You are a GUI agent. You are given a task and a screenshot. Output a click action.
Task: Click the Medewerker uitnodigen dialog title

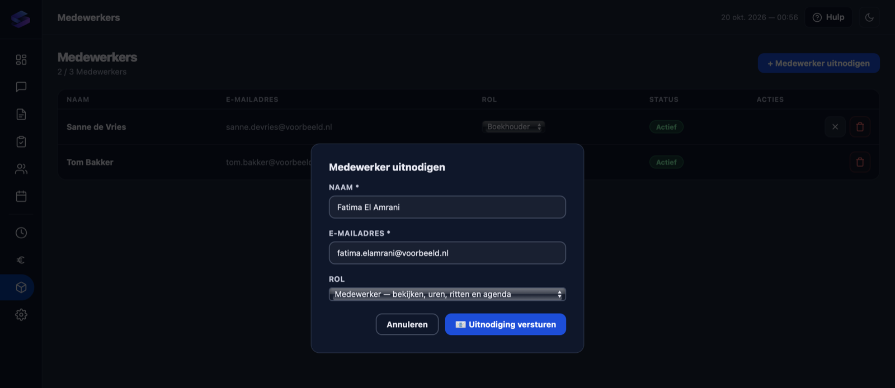pyautogui.click(x=387, y=167)
